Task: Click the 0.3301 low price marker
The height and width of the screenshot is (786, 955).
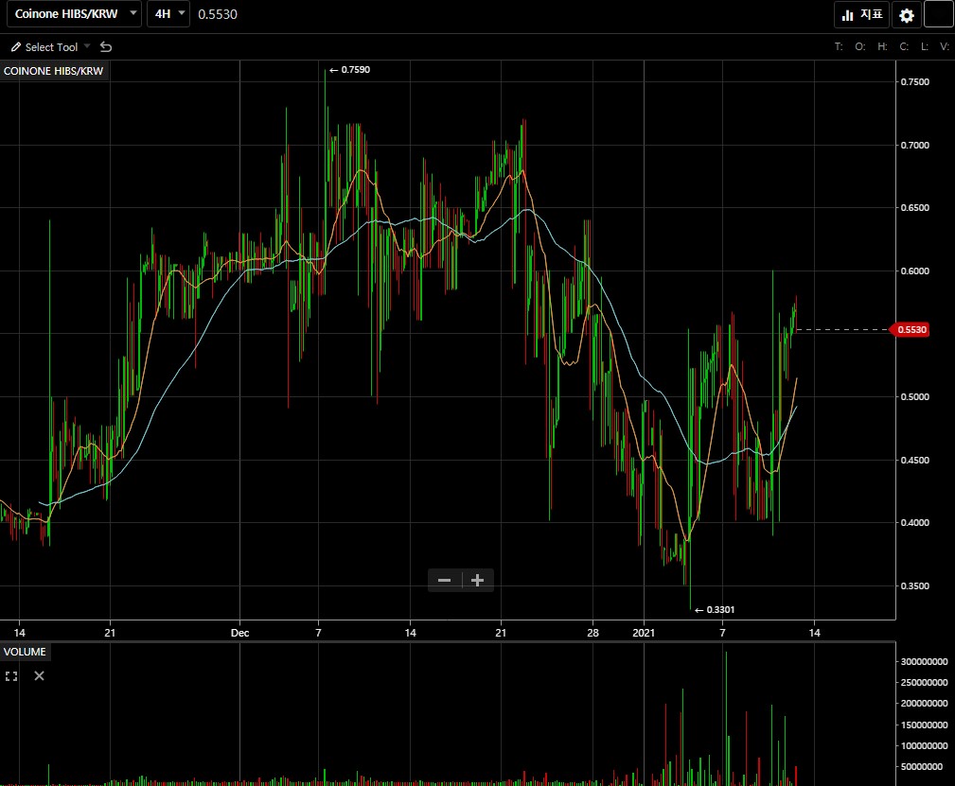Action: tap(715, 609)
